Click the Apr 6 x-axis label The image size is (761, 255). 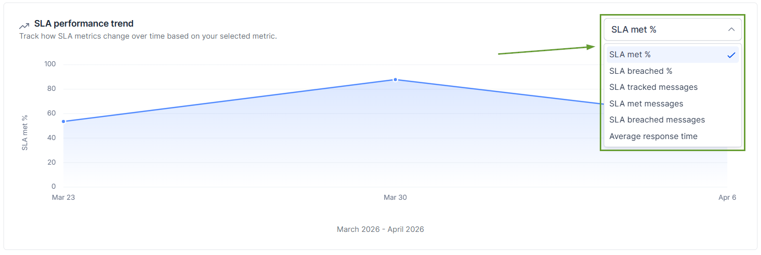click(727, 198)
